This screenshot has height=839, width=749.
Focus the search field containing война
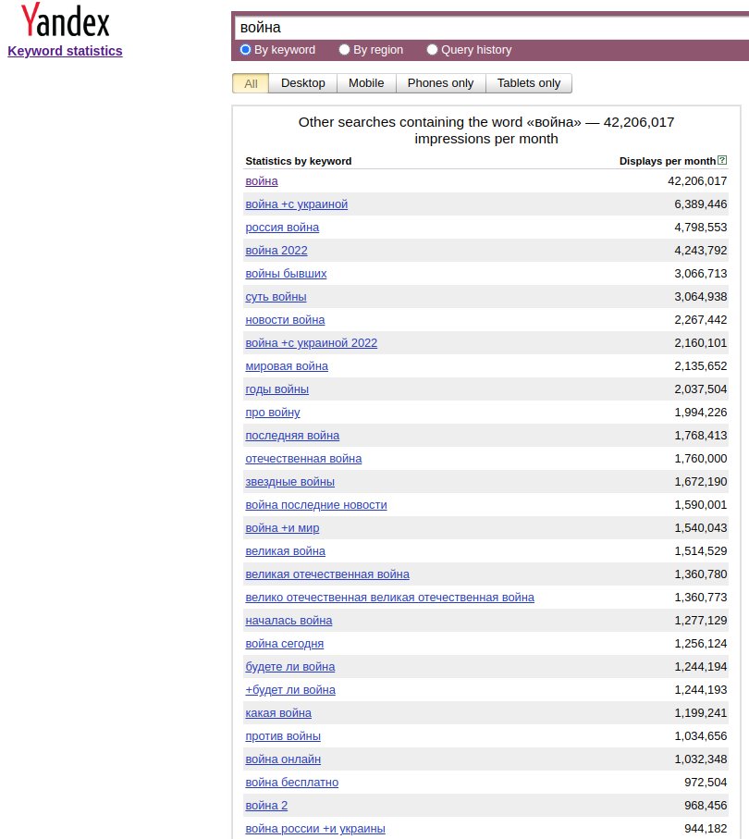(491, 28)
